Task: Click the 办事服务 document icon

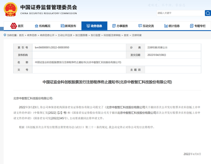Action: pos(114,26)
